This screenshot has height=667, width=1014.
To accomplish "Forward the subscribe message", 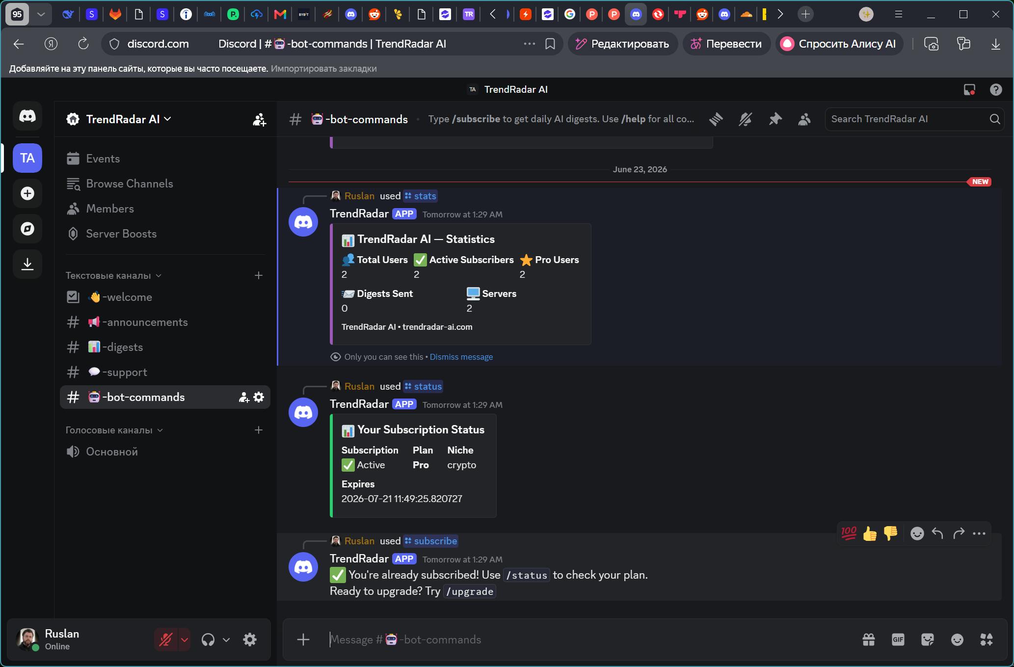I will (959, 533).
